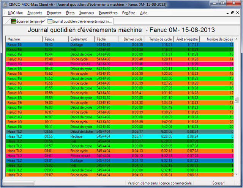
Task: Sort by the Arrêt enregistré column header
Action: click(187, 39)
